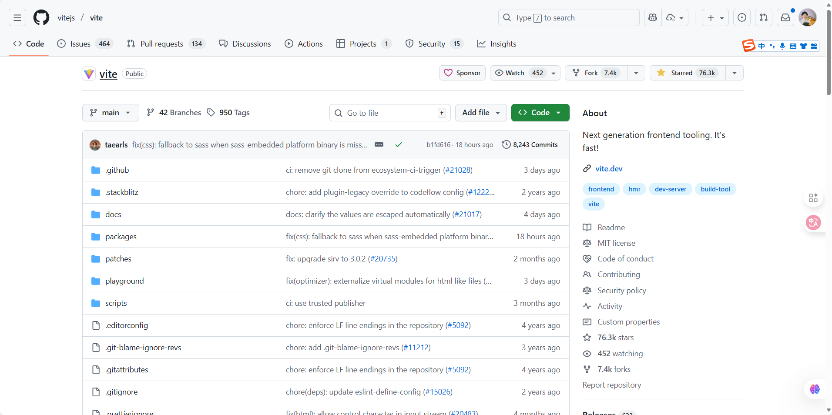Go to GitHub homepage via Octocat logo
Image resolution: width=832 pixels, height=415 pixels.
pos(41,18)
